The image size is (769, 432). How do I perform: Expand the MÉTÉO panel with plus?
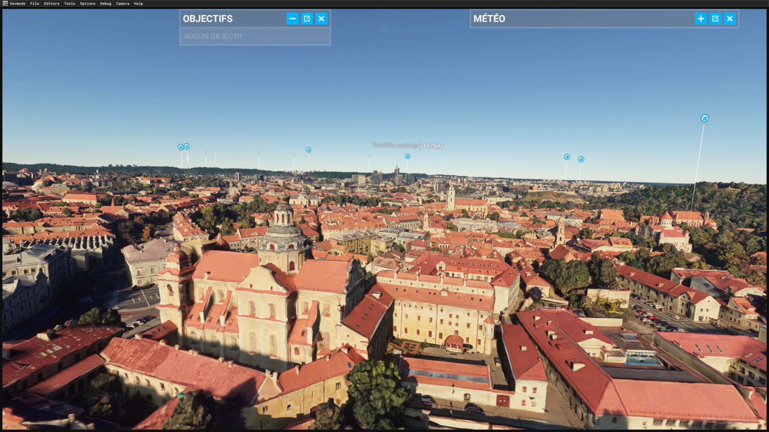click(x=701, y=19)
